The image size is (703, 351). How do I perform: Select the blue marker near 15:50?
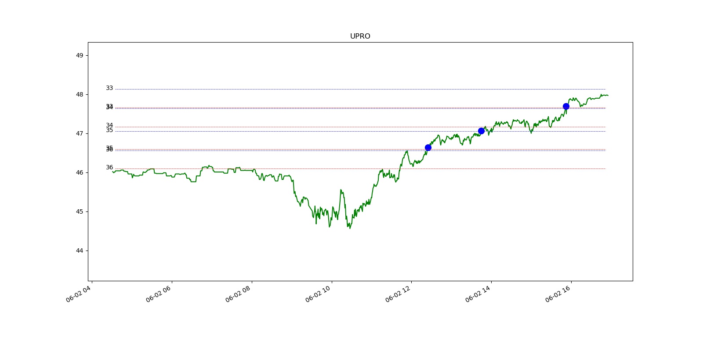(566, 106)
